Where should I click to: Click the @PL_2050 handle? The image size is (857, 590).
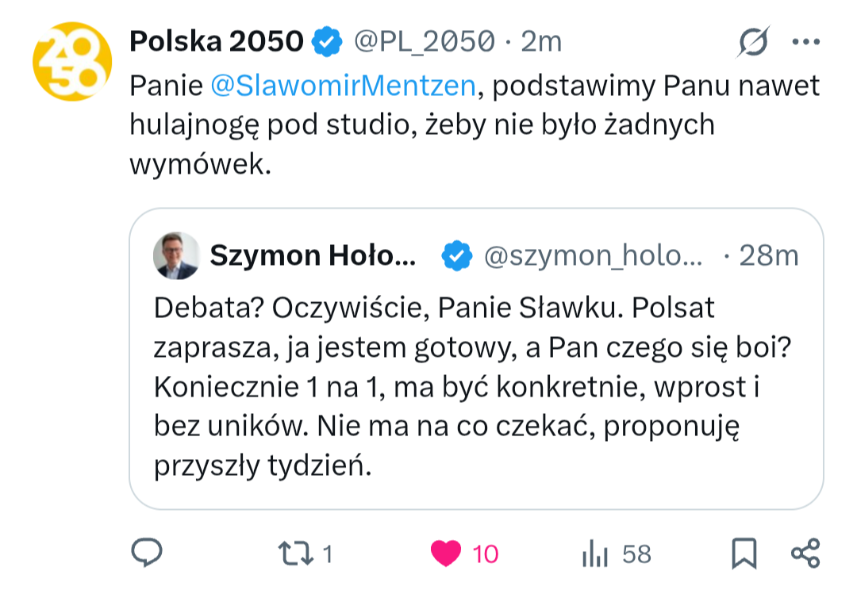point(425,41)
